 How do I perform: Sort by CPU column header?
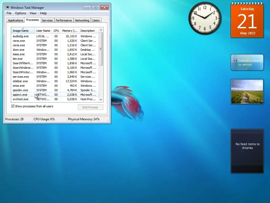[x=56, y=31]
